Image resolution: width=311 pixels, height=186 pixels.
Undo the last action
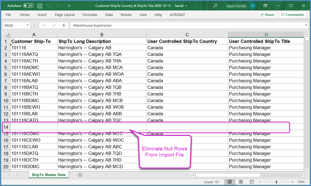pyautogui.click(x=48, y=6)
